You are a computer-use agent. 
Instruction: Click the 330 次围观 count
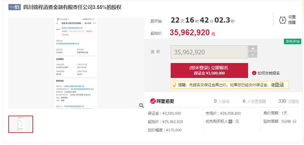tap(289, 101)
